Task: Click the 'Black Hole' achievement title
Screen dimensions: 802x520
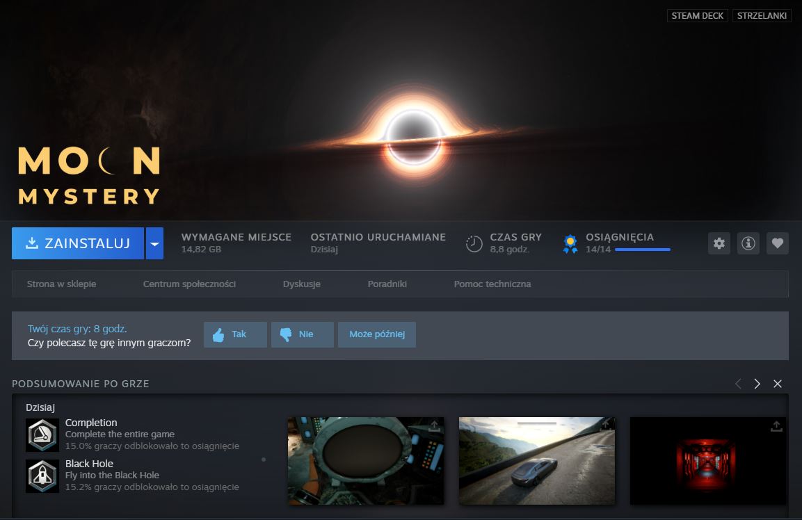Action: pyautogui.click(x=89, y=464)
